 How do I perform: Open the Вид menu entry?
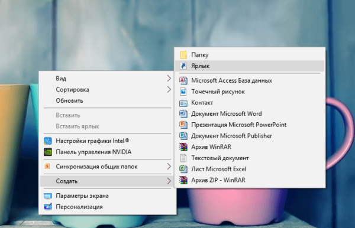click(108, 79)
